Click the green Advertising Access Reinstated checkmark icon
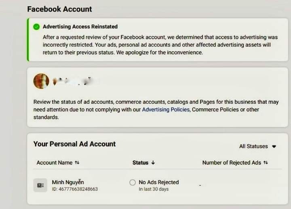Image resolution: width=291 pixels, height=209 pixels. tap(36, 27)
